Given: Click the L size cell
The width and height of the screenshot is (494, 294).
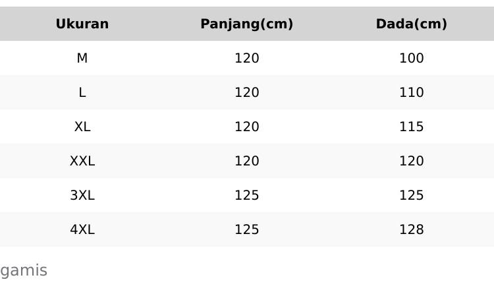Looking at the screenshot, I should pos(82,93).
